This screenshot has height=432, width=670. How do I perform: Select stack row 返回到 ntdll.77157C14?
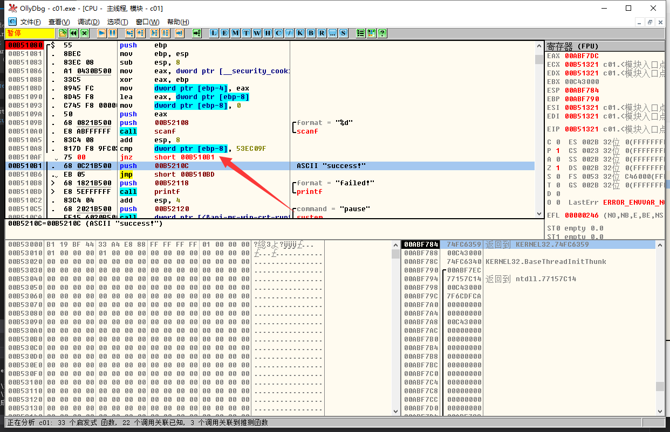coord(528,279)
